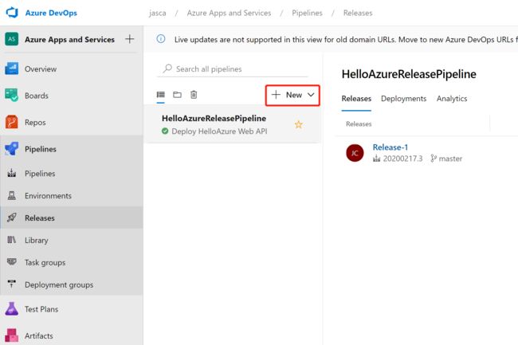
Task: Click the Azure DevOps title text
Action: coord(51,13)
